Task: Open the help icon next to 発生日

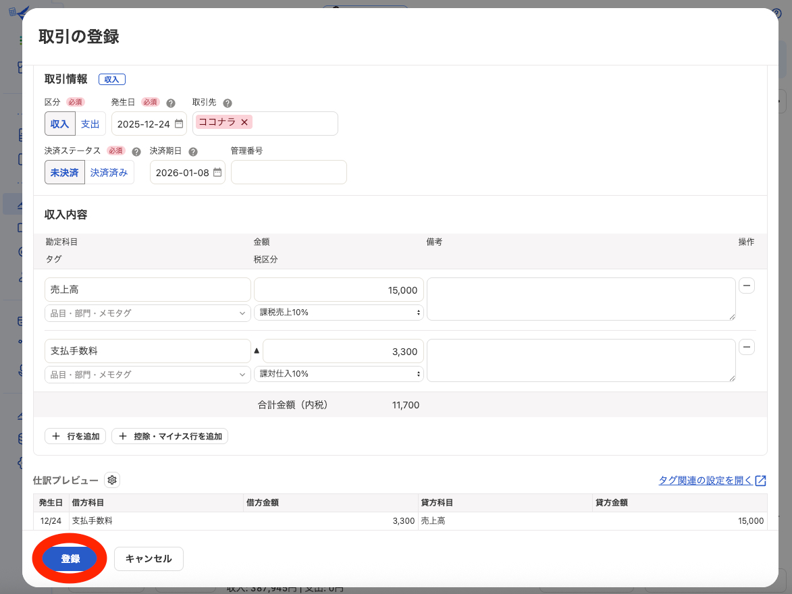Action: click(x=170, y=102)
